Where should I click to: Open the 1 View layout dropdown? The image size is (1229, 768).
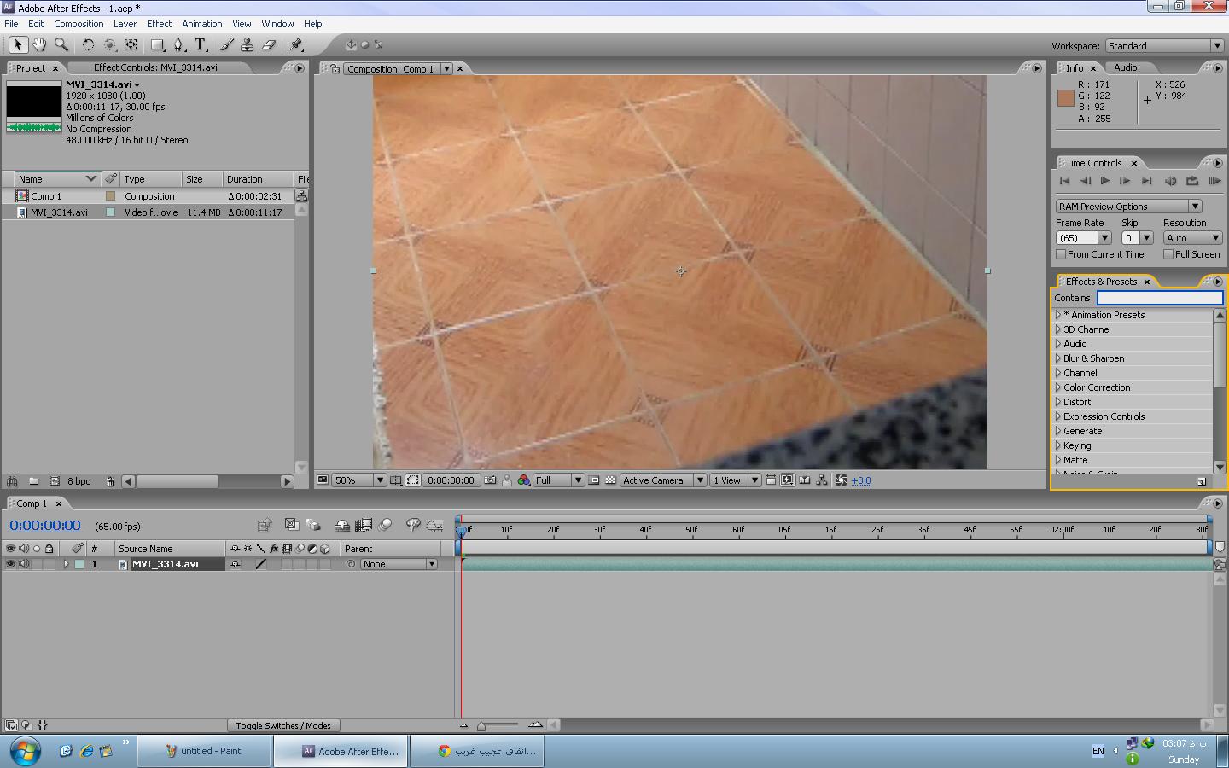(736, 480)
